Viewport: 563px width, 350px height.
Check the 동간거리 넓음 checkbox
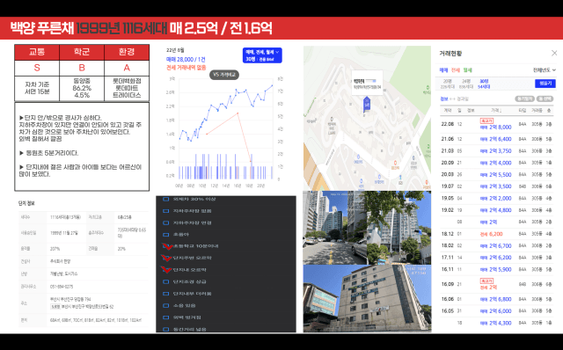coord(166,329)
